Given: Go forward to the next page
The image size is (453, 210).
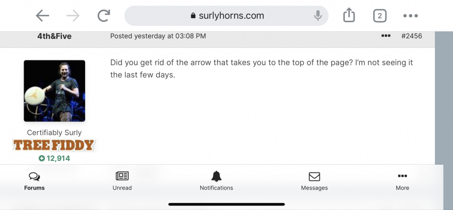Looking at the screenshot, I should coord(72,16).
